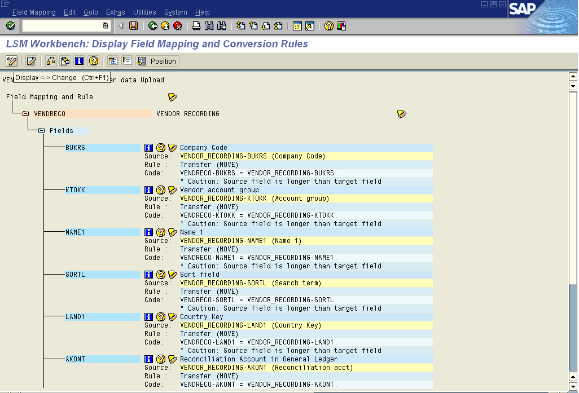Open the Extras menu
The width and height of the screenshot is (579, 393).
click(116, 12)
